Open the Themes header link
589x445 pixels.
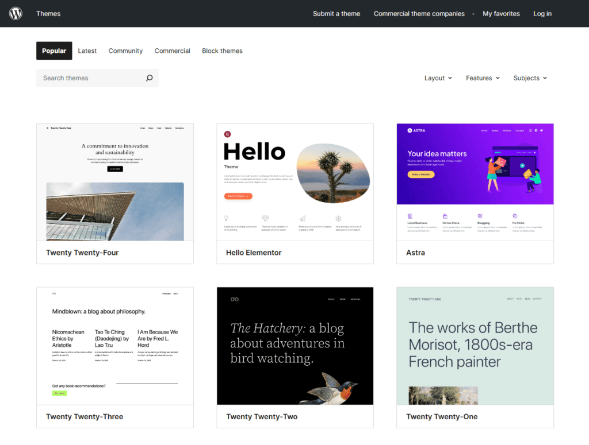coord(48,14)
